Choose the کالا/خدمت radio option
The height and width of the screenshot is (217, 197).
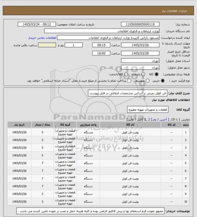[126, 74]
